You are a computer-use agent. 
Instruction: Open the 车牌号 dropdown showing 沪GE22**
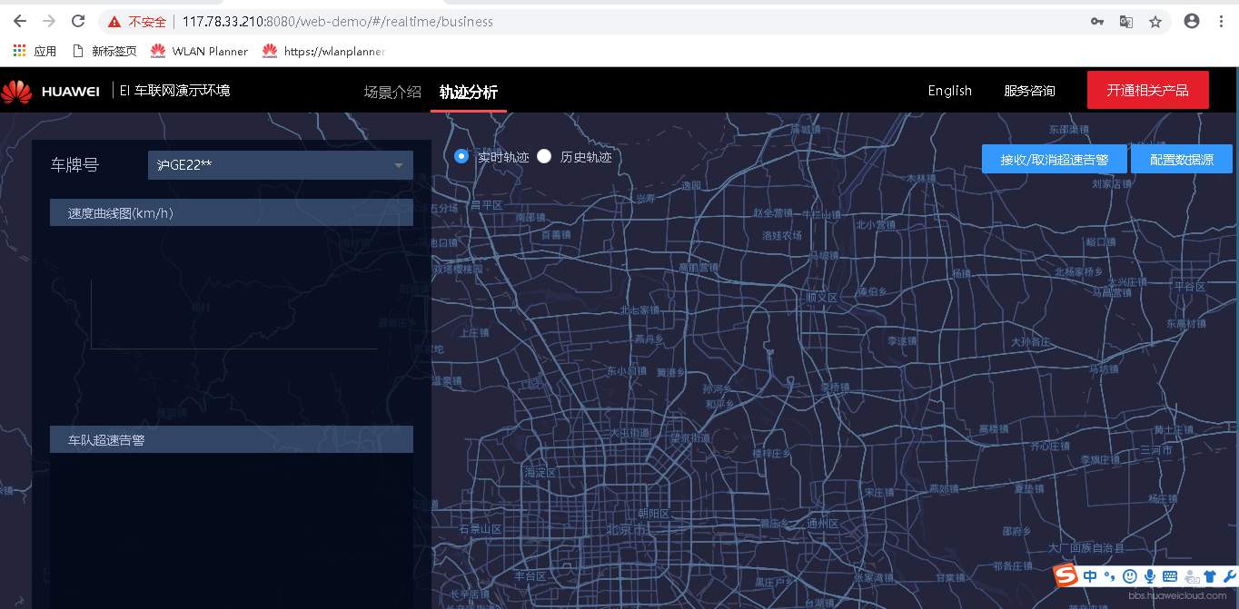coord(280,165)
